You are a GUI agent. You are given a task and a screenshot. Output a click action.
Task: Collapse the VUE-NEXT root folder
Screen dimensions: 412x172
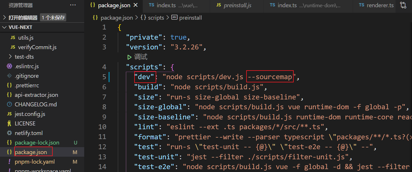[x=4, y=27]
